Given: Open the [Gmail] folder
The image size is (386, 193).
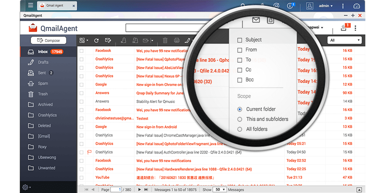Looking at the screenshot, I should tap(48, 136).
